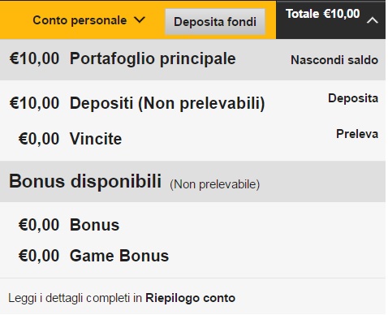Select the Depositi (Non prelevabili) row
This screenshot has width=388, height=315.
192,103
